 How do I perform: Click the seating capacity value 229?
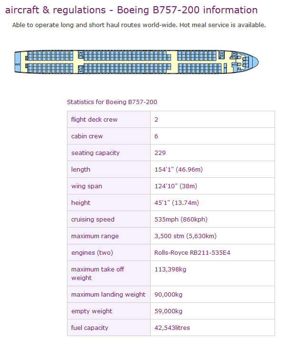coord(160,153)
